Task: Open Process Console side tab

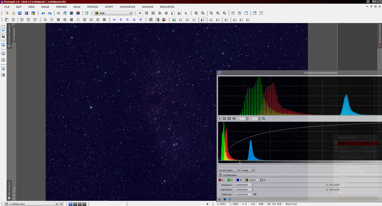Action: click(x=380, y=36)
